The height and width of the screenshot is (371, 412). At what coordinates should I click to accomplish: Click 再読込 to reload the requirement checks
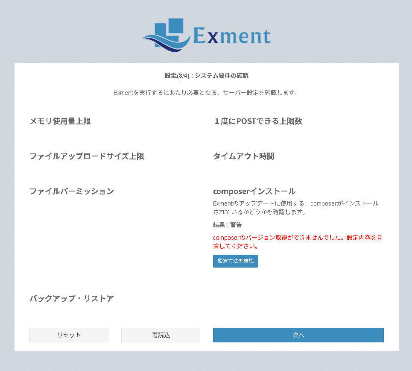pyautogui.click(x=161, y=335)
